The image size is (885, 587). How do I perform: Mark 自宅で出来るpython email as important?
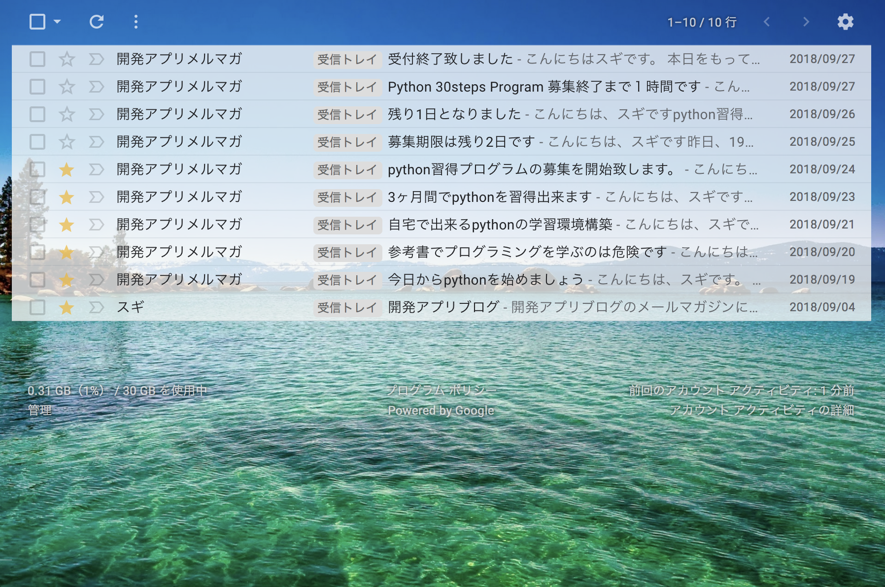point(97,225)
